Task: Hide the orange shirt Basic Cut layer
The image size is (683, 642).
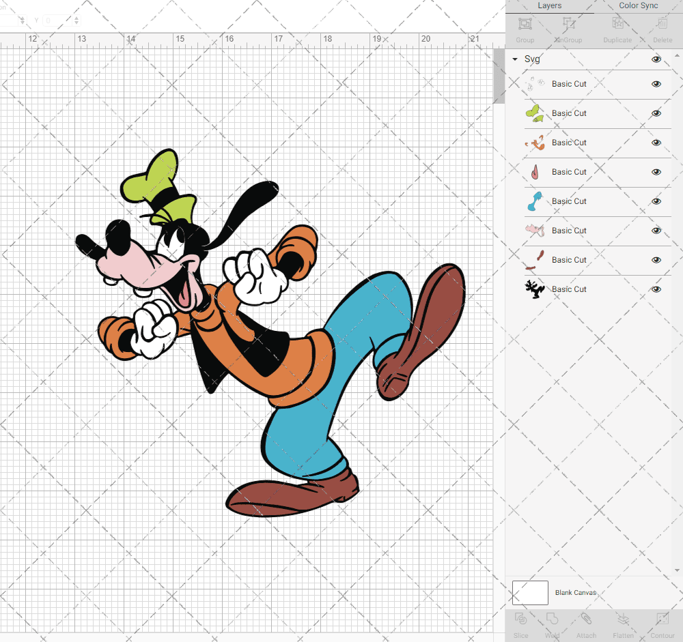Action: [656, 143]
